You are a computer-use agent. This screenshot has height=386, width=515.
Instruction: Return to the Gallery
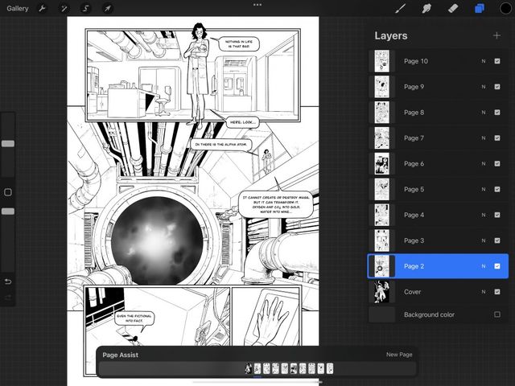(18, 8)
